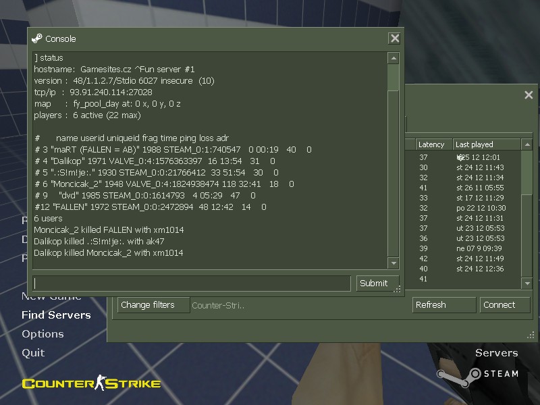
Task: Connect to the selected server
Action: coord(505,305)
